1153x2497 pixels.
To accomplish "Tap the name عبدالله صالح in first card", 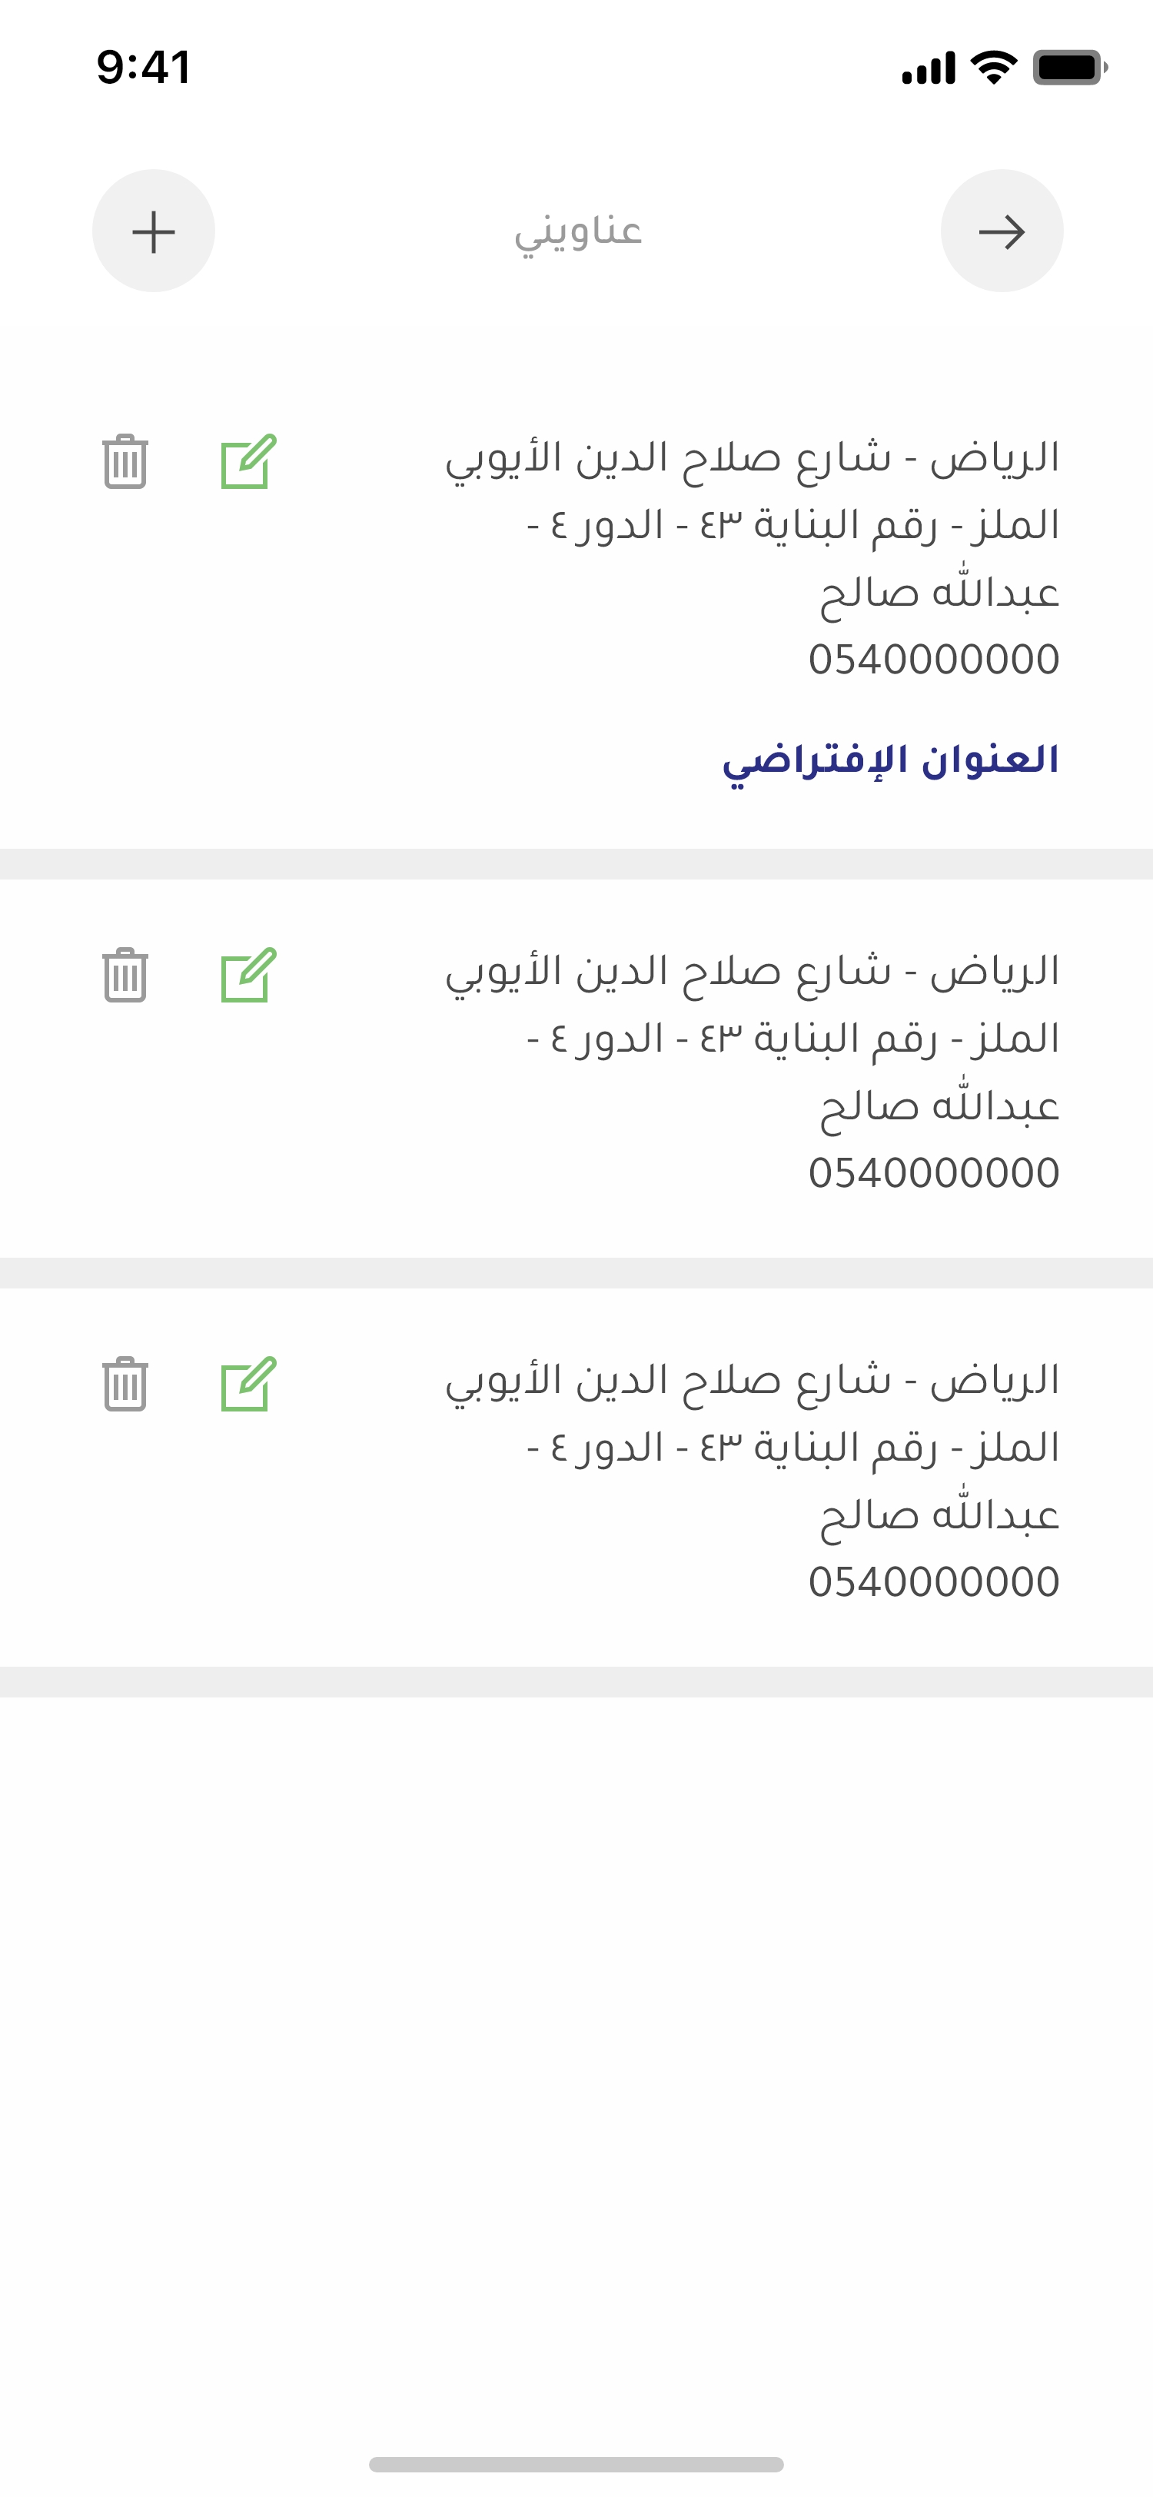I will (x=939, y=592).
